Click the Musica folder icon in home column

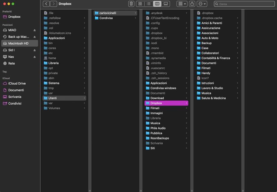point(148,123)
